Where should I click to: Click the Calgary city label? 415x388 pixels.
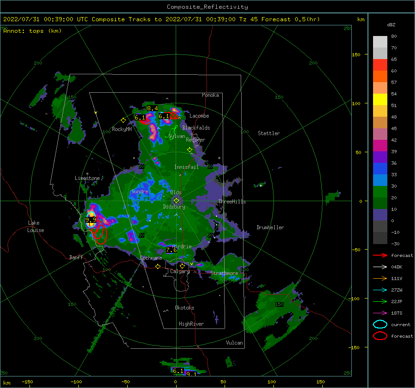pyautogui.click(x=180, y=271)
